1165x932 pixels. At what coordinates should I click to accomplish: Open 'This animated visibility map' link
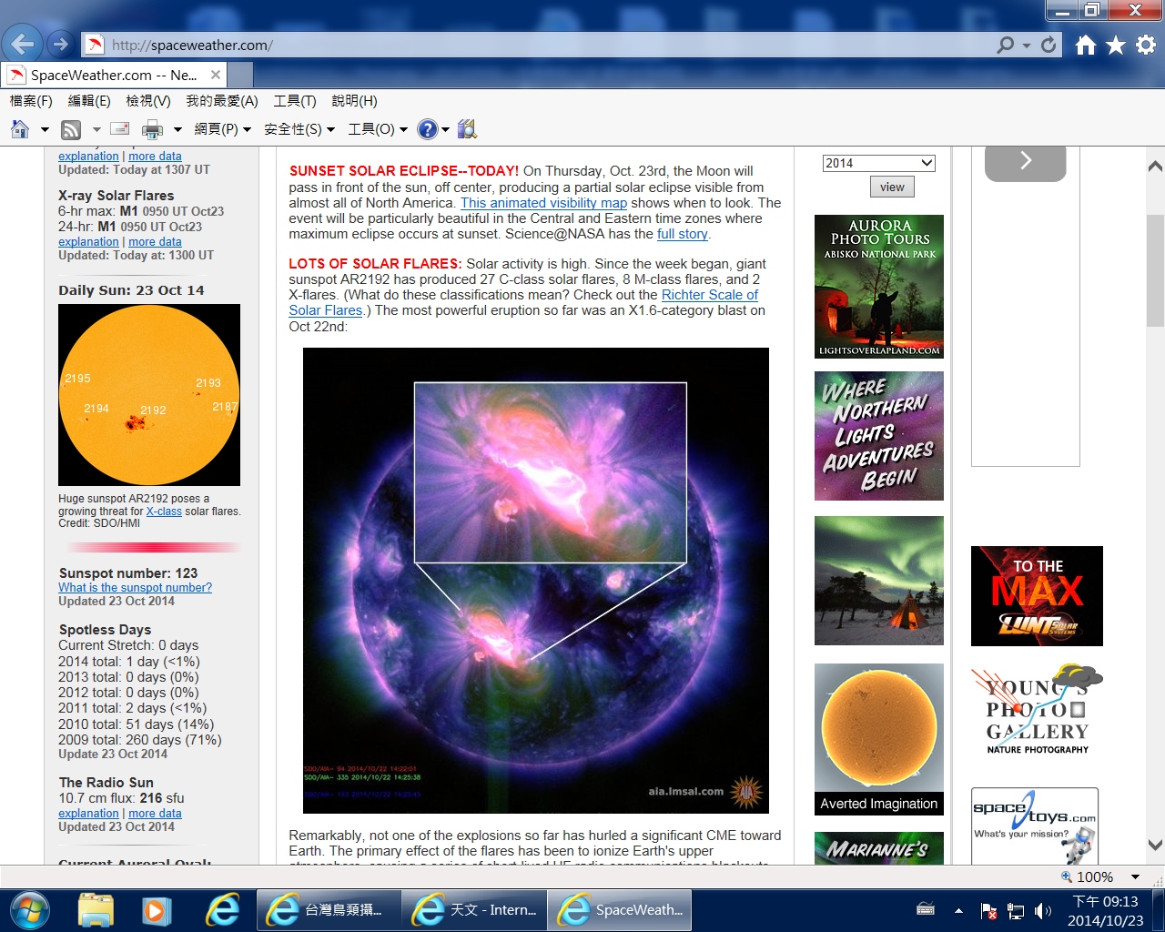pyautogui.click(x=543, y=203)
